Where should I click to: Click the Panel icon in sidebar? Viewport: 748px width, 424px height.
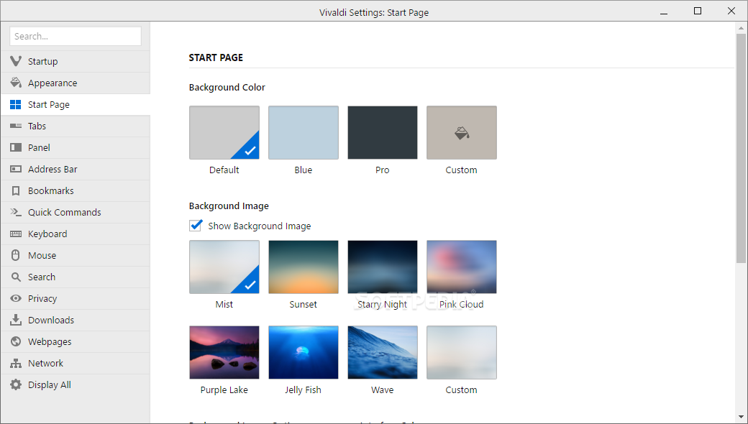click(16, 147)
